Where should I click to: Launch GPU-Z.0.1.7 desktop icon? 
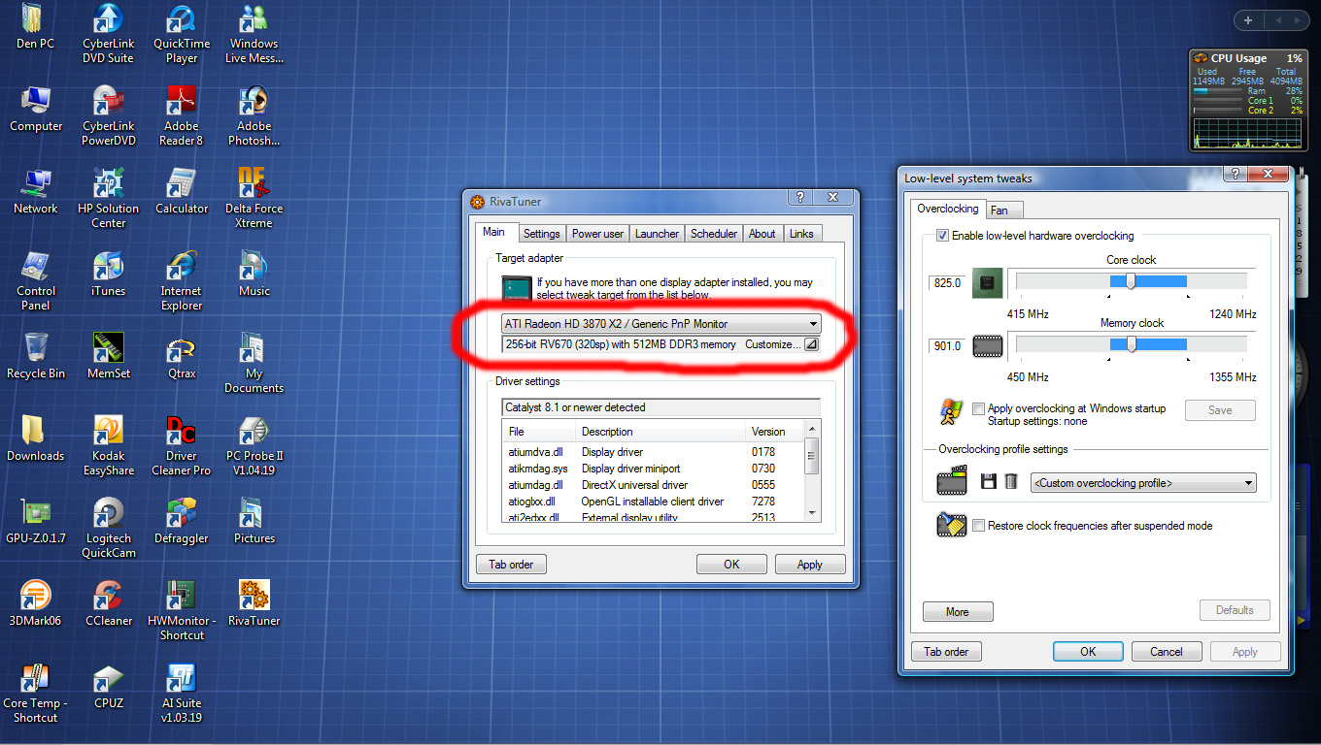coord(35,521)
